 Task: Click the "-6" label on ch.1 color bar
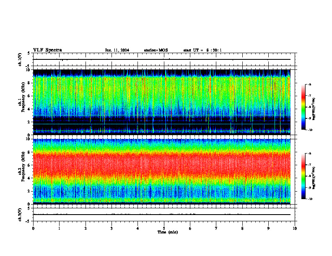(x=309, y=84)
